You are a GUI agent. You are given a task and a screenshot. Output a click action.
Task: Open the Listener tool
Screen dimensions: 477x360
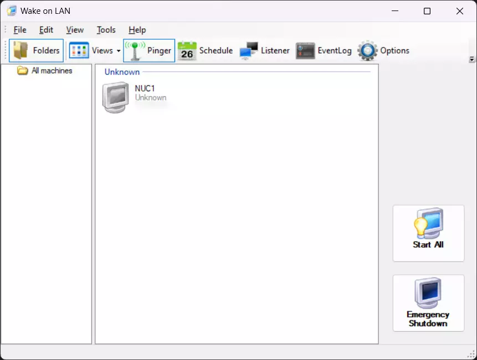[265, 50]
